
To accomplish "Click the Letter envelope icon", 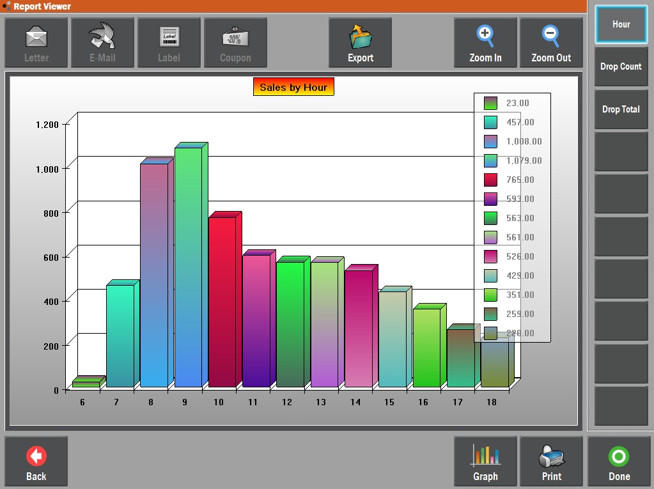I will pyautogui.click(x=36, y=37).
